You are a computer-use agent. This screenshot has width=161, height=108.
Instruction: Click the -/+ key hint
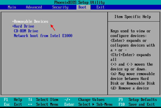(x=67, y=100)
